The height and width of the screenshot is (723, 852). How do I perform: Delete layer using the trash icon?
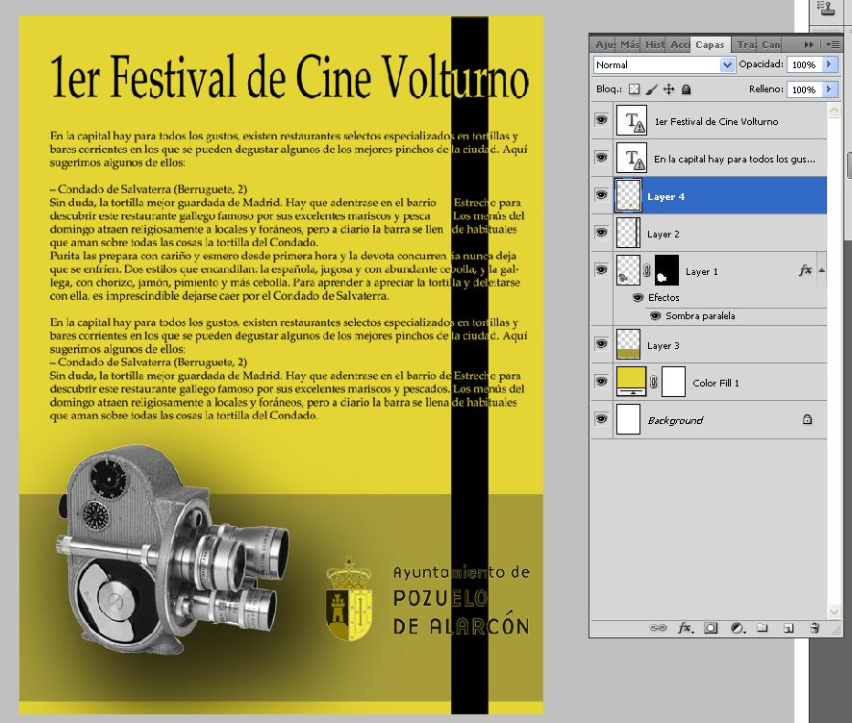814,628
